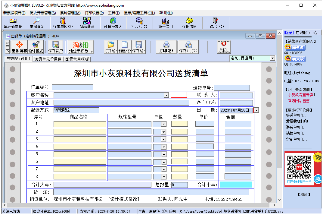The height and width of the screenshot is (215, 323).
Task: Open 官方网站直售 link
Action: click(x=299, y=101)
